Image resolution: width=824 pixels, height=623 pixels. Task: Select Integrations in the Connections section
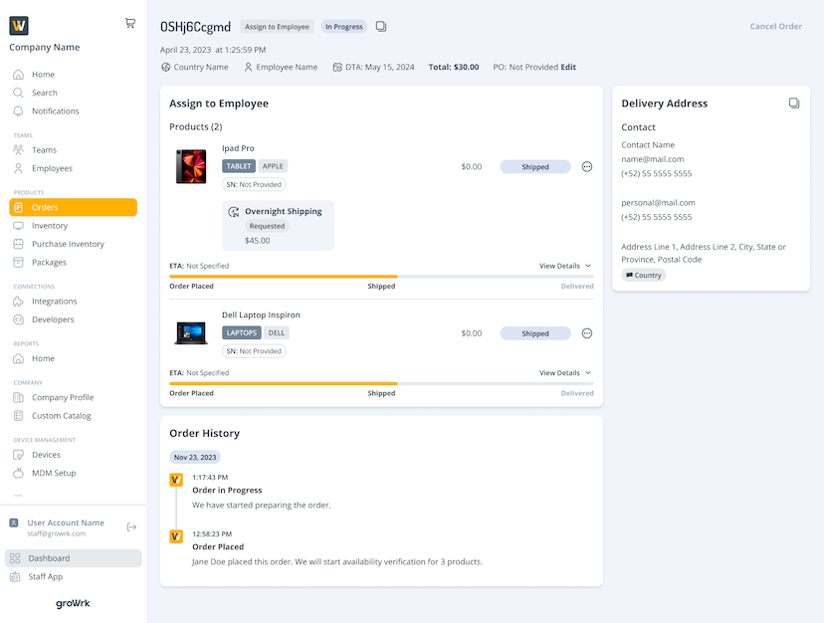(54, 302)
